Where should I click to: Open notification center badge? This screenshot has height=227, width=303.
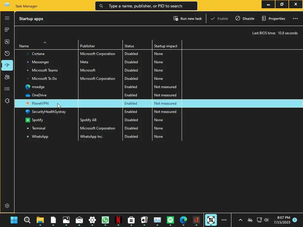(295, 220)
